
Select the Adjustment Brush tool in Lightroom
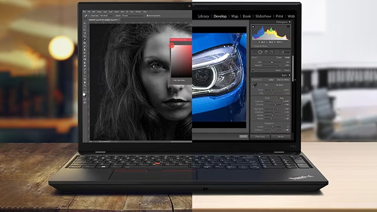point(286,52)
